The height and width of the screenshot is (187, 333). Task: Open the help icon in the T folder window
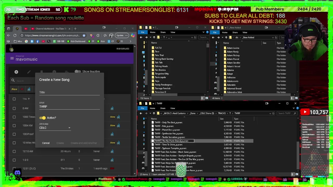click(x=207, y=32)
